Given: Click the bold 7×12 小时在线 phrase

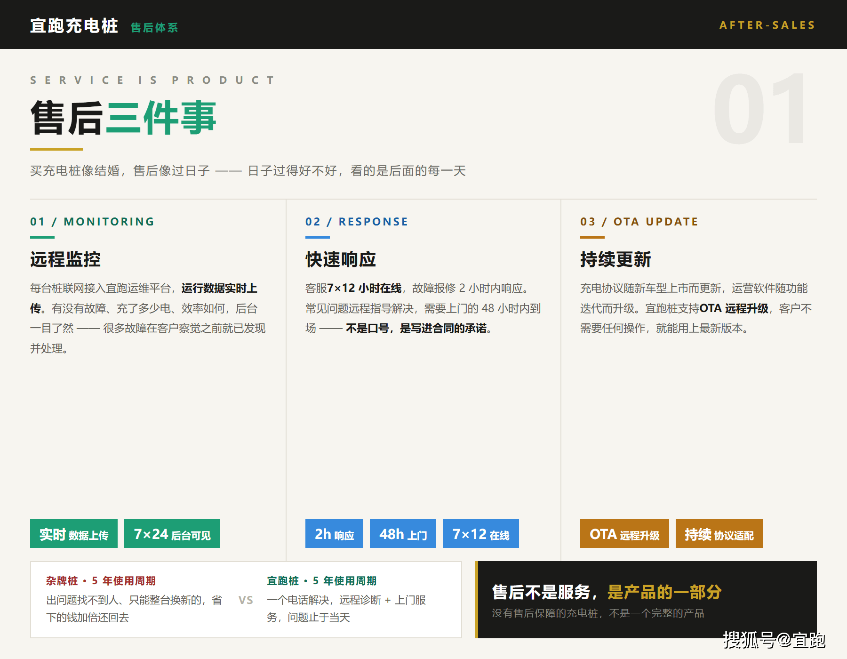Looking at the screenshot, I should pyautogui.click(x=365, y=288).
